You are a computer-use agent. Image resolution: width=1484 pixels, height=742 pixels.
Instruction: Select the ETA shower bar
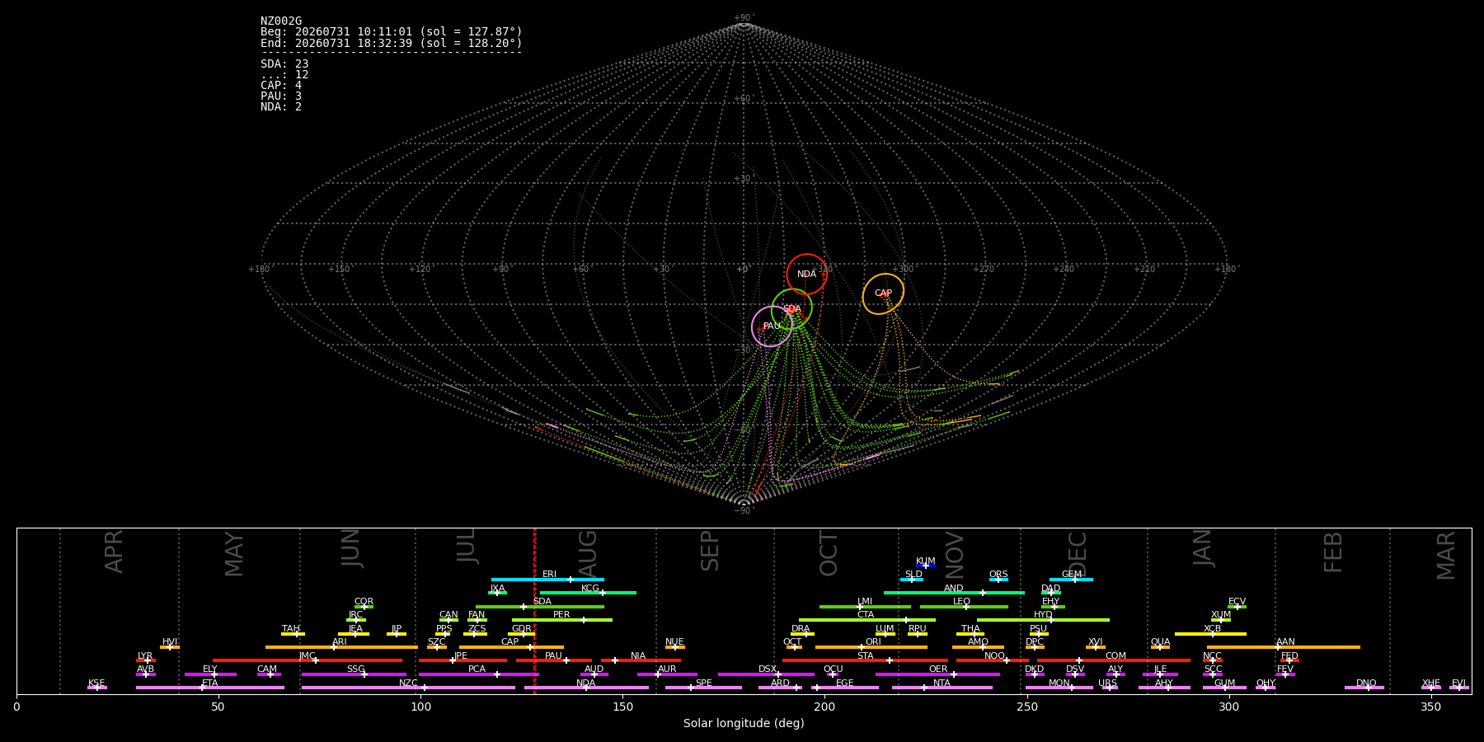point(210,688)
